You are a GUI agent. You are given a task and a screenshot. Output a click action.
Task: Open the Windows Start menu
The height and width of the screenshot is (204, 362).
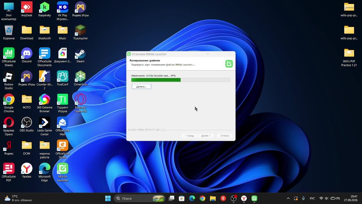[x=108, y=198]
